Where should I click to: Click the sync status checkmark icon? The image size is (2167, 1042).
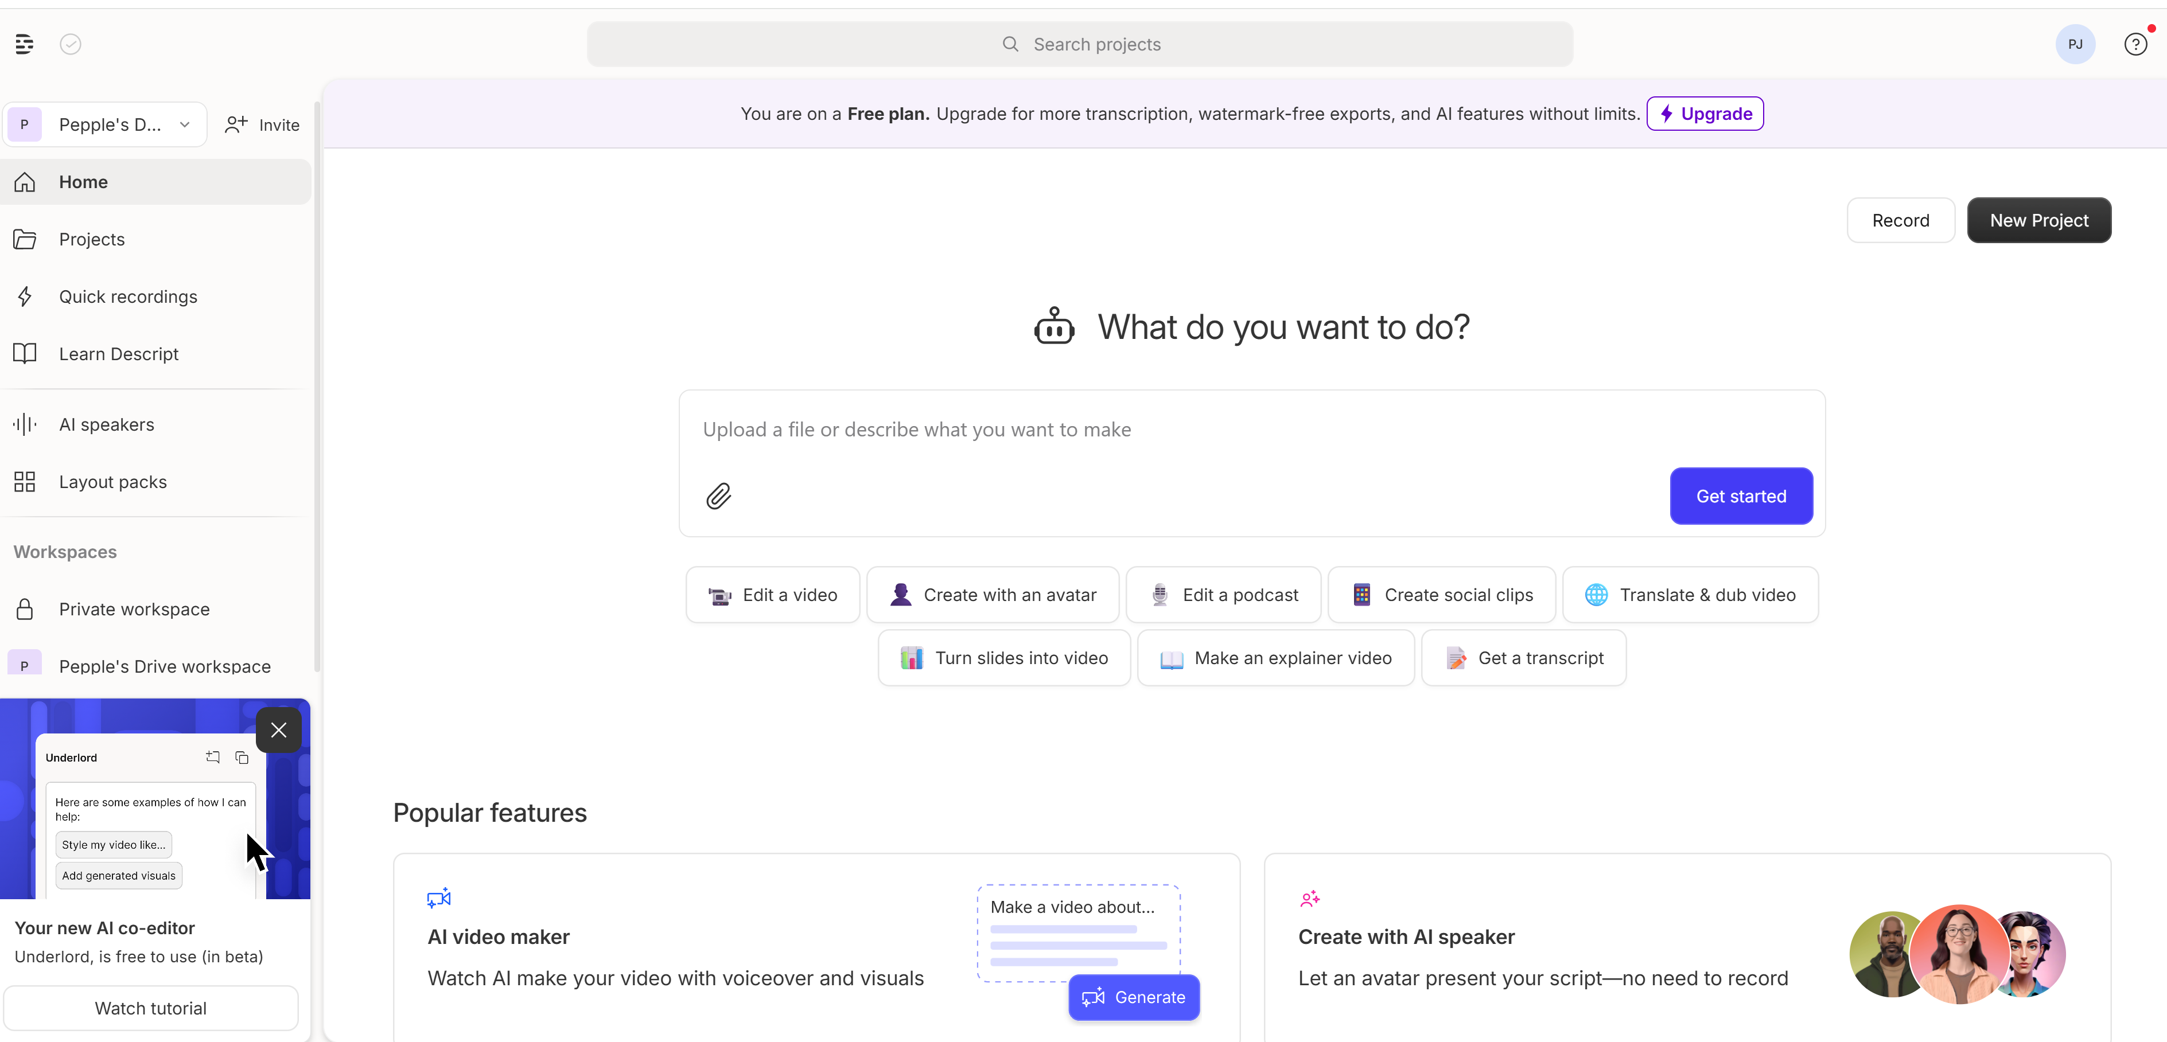[x=71, y=44]
